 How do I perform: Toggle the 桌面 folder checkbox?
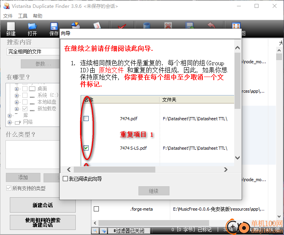click(x=25, y=89)
